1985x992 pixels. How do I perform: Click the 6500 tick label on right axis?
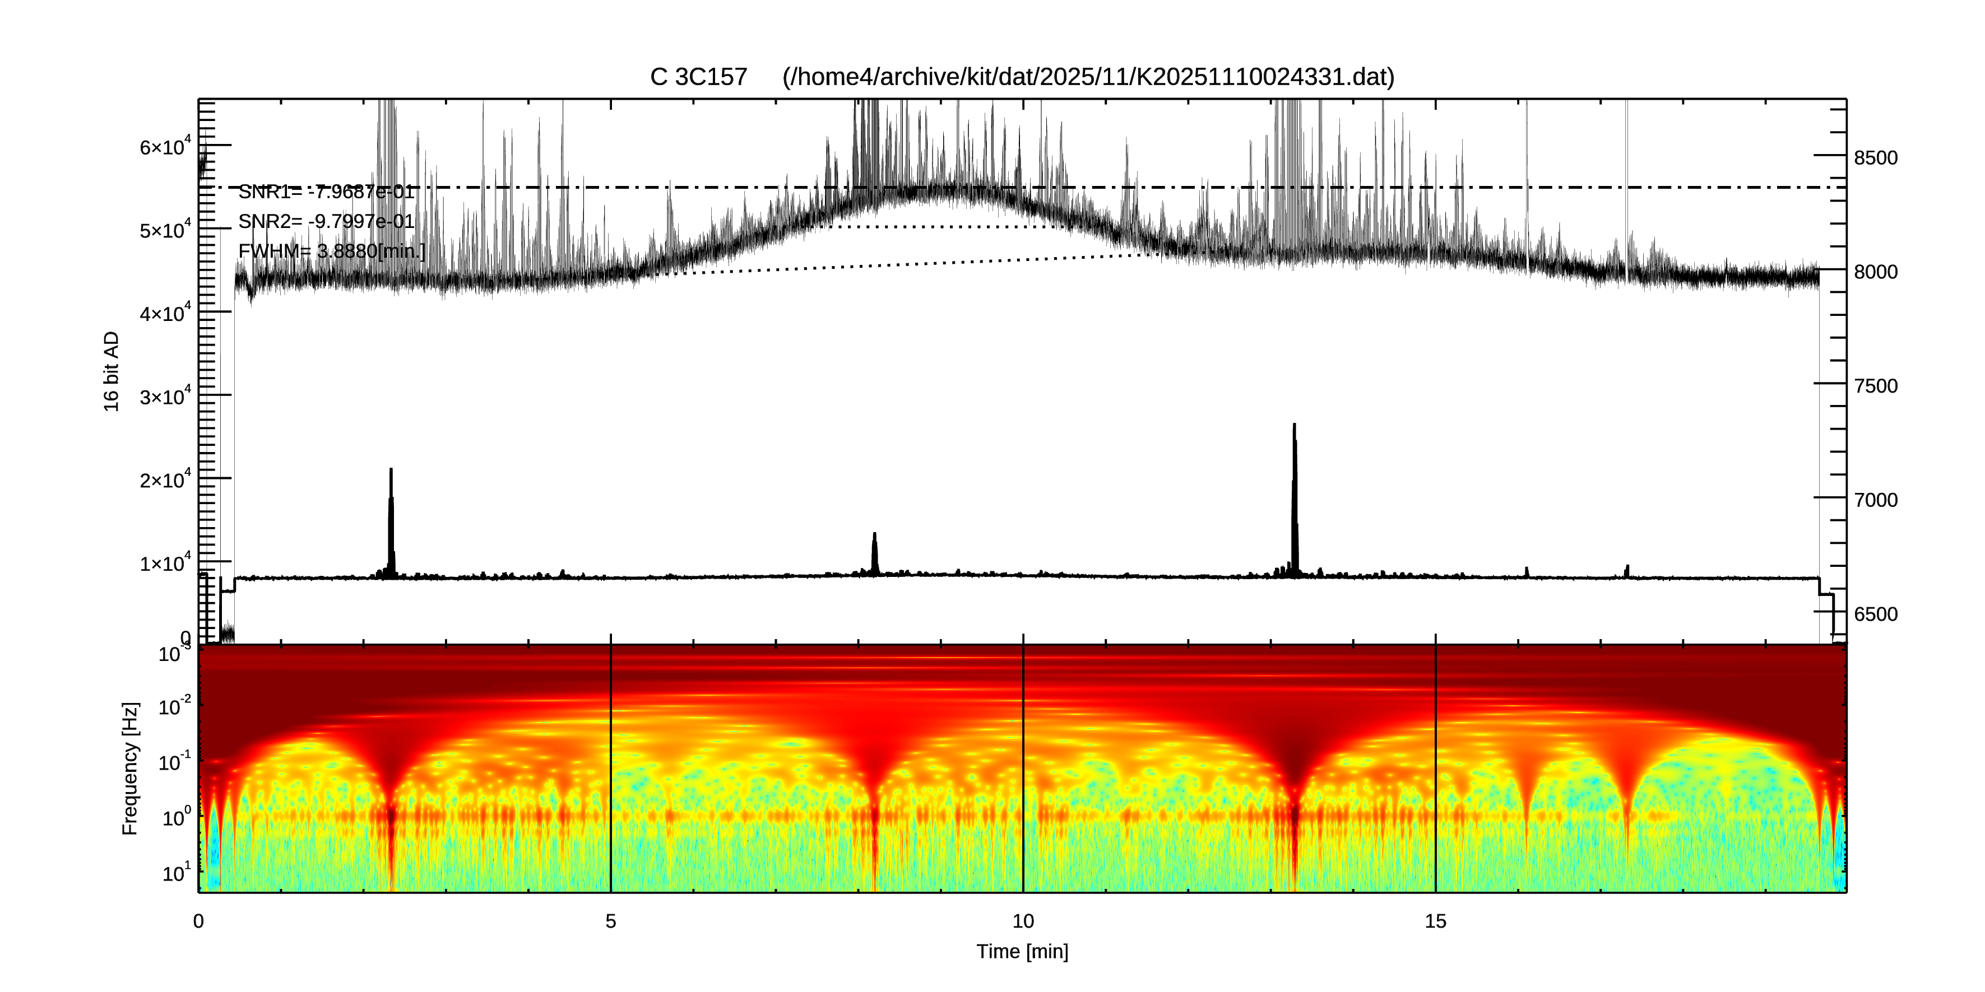1876,614
